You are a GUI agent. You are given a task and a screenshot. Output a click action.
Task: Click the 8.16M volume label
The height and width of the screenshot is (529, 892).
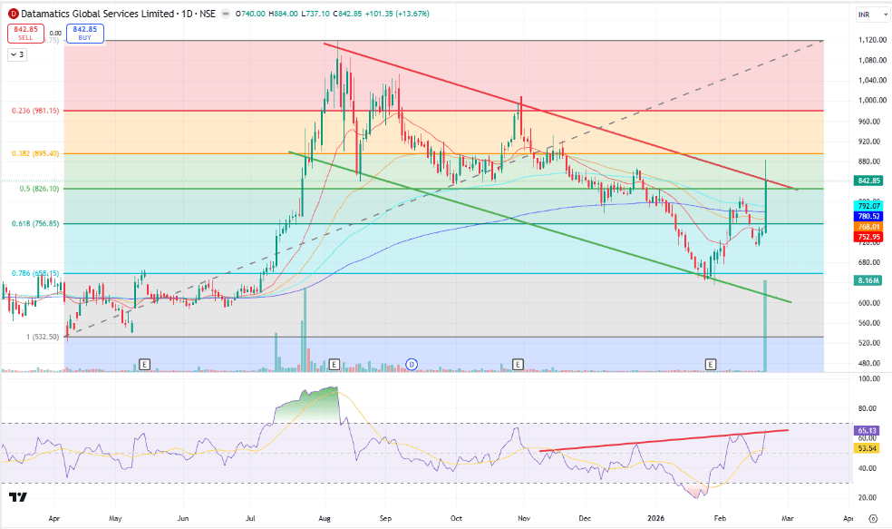click(868, 280)
